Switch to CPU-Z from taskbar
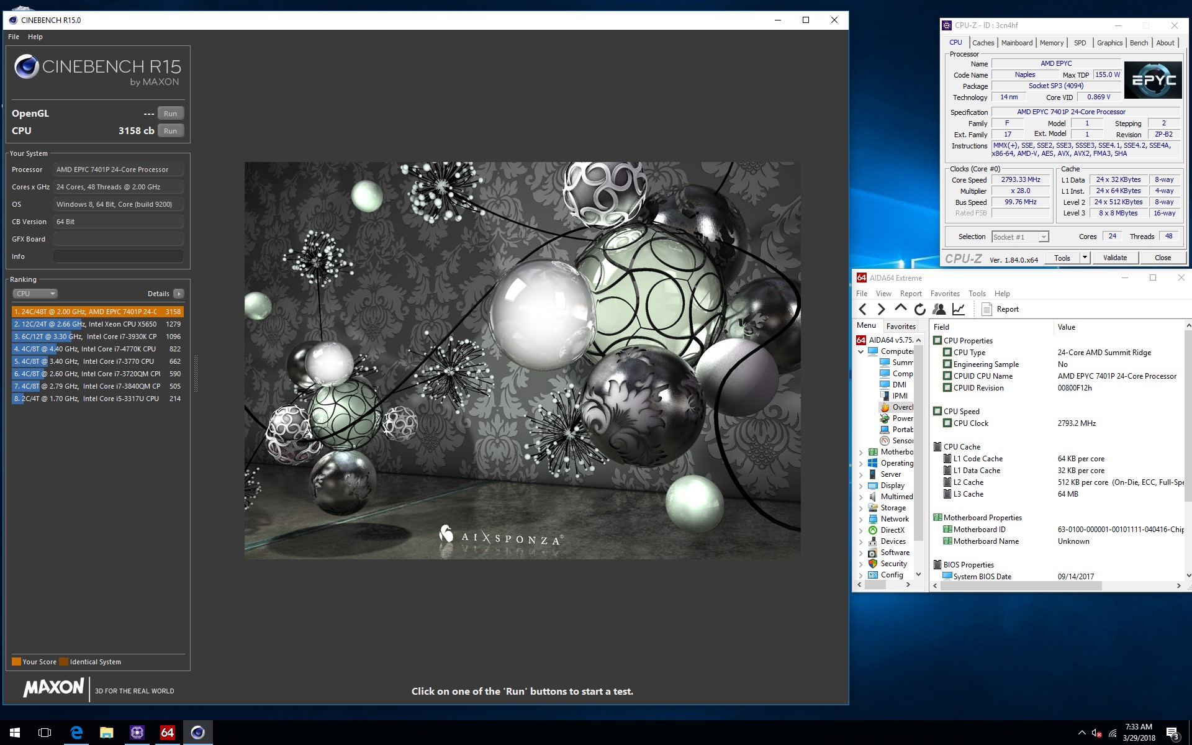The width and height of the screenshot is (1192, 745). point(137,733)
